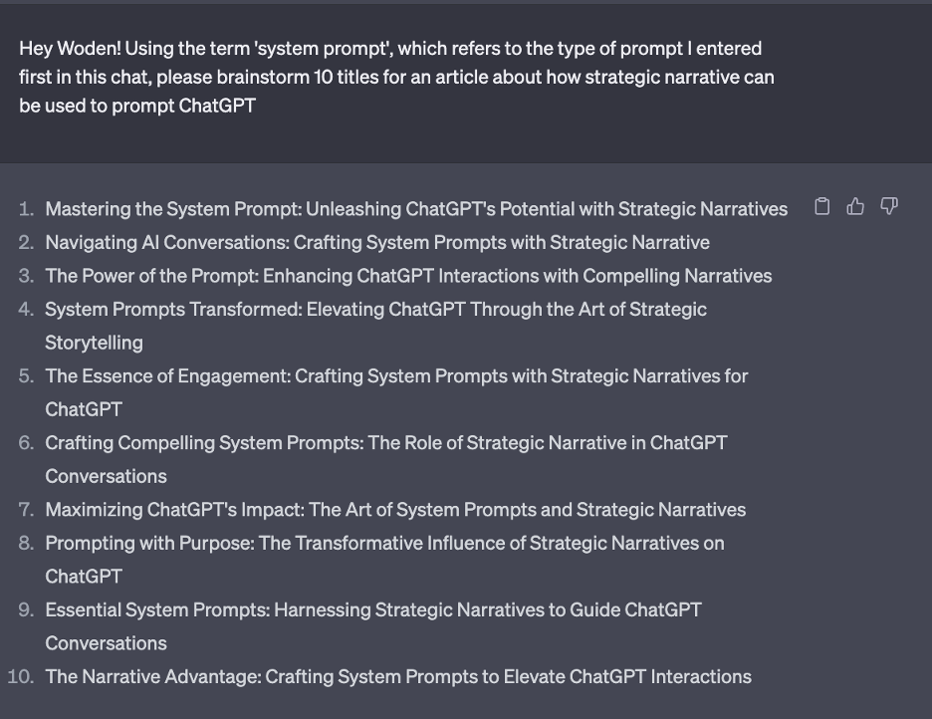Click title 2 Navigating AI Conversations
This screenshot has height=719, width=932.
tap(377, 242)
